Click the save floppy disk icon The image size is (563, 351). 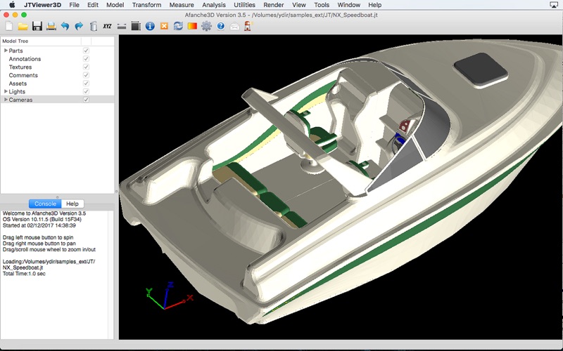click(37, 26)
